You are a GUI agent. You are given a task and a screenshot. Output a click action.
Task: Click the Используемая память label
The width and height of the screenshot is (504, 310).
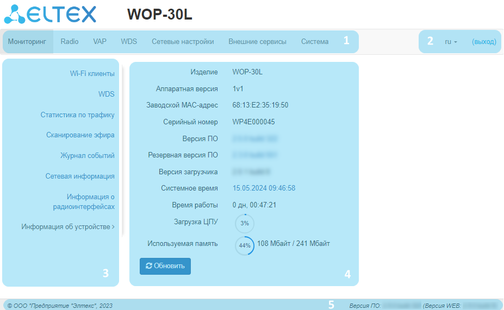click(183, 244)
